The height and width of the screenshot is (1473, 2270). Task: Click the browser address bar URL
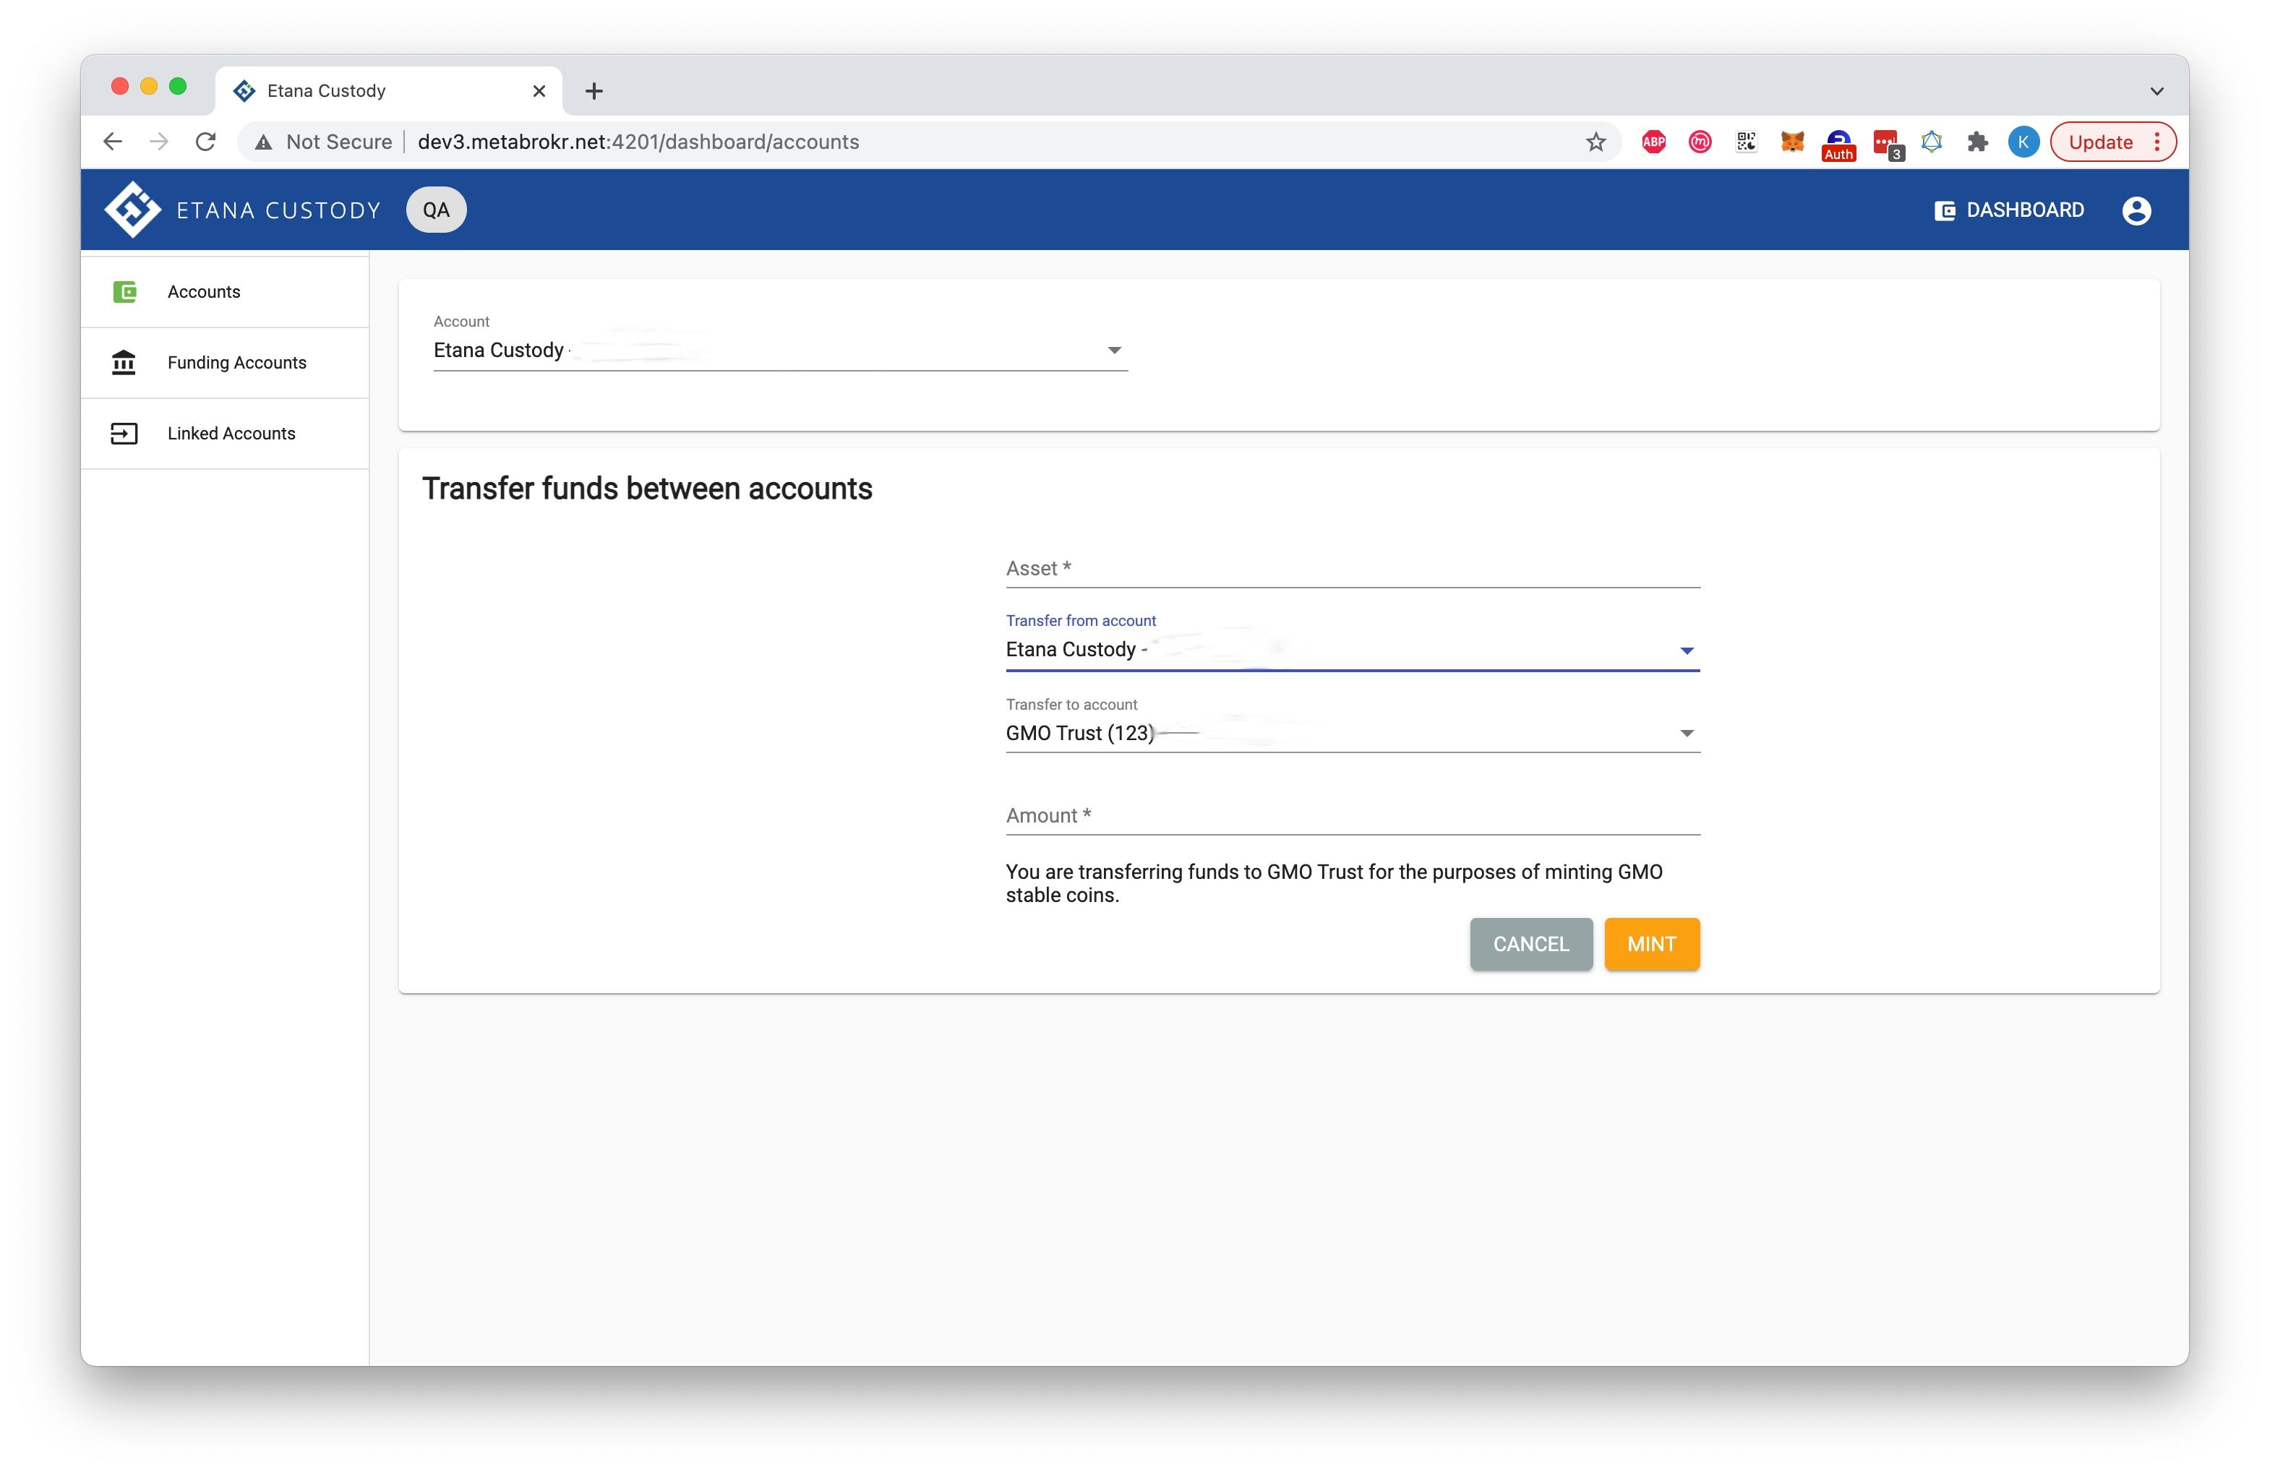click(638, 142)
